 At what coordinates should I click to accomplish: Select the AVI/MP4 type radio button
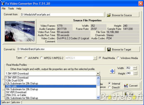click(x=26, y=58)
